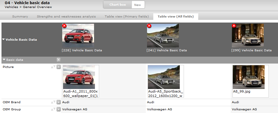Click Audi brand cell for vehicle 241
The height and width of the screenshot is (113, 278).
(x=151, y=102)
